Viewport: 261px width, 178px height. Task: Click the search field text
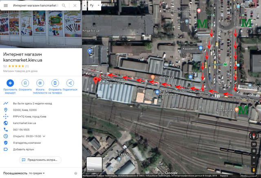click(35, 5)
